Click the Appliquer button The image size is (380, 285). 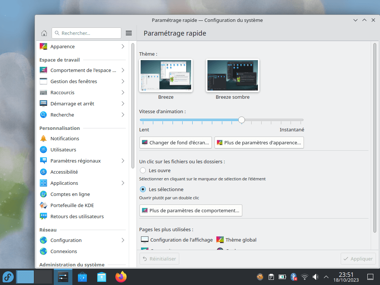click(x=358, y=259)
